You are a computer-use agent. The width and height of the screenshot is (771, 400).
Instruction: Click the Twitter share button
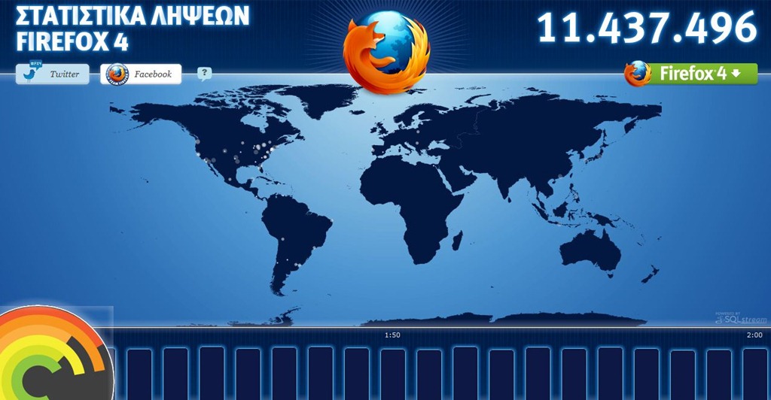[53, 74]
